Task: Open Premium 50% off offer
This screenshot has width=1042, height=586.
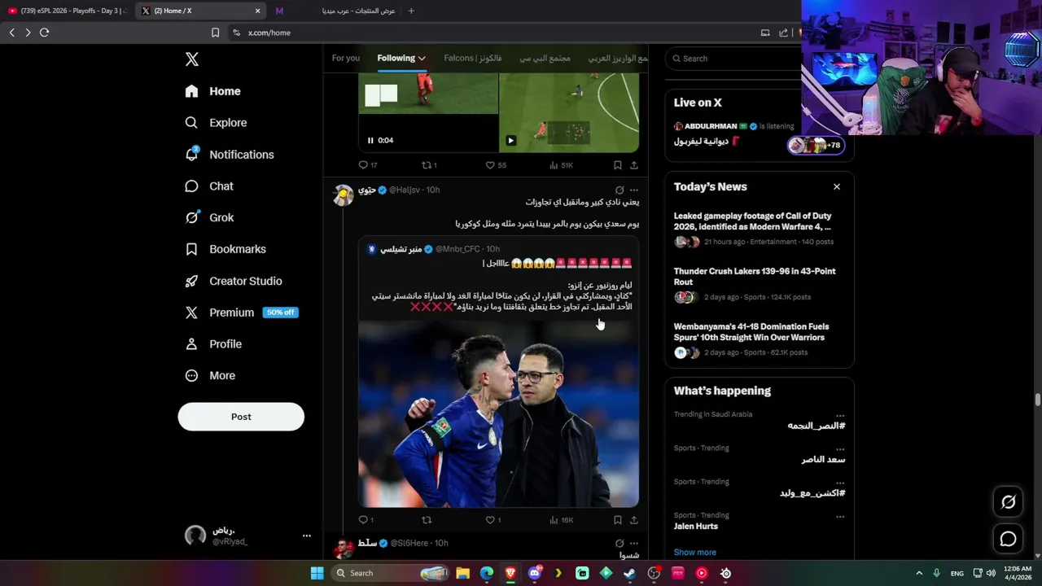Action: [242, 313]
